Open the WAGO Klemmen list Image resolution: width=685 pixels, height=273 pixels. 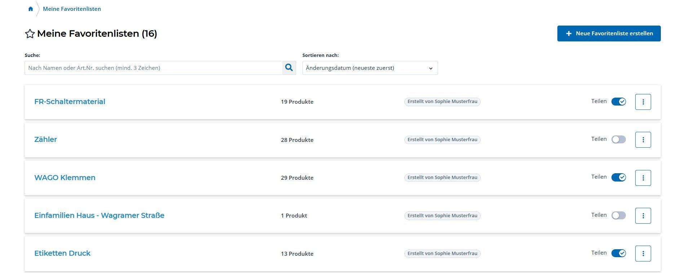(x=65, y=178)
